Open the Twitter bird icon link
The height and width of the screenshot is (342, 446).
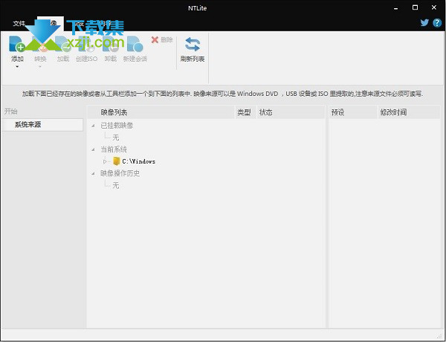(x=424, y=22)
